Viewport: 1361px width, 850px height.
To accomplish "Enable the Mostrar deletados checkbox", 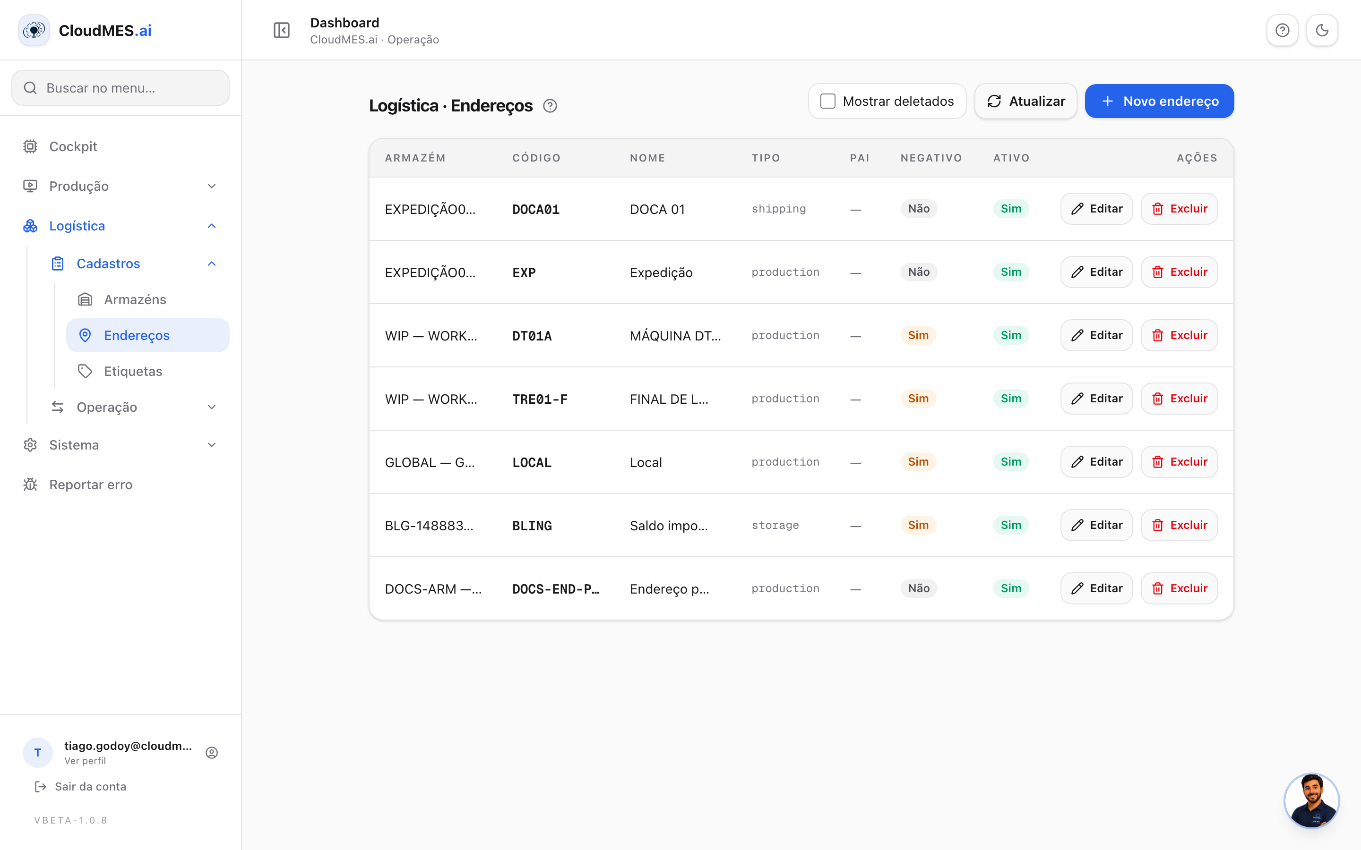I will click(827, 101).
